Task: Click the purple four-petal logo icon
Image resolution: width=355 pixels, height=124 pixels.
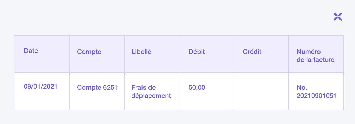Action: click(338, 17)
